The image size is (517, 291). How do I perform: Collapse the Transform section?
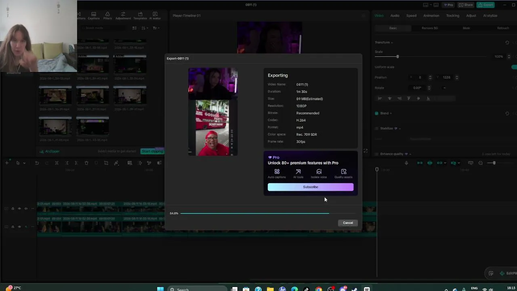[x=392, y=42]
